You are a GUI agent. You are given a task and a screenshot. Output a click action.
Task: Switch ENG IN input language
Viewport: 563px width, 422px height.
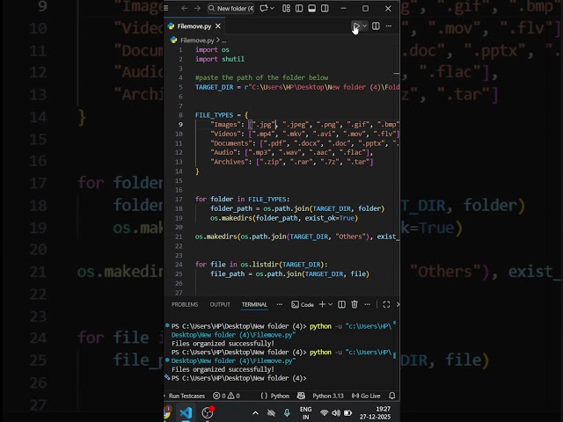pos(305,413)
